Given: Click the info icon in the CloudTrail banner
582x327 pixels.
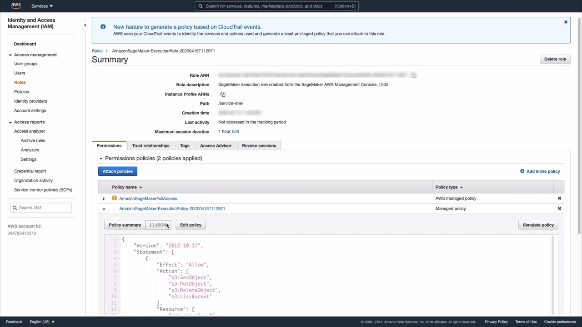Looking at the screenshot, I should pos(103,27).
